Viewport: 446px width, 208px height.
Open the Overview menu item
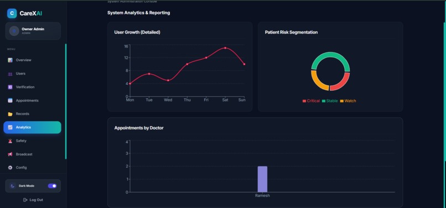(x=32, y=60)
